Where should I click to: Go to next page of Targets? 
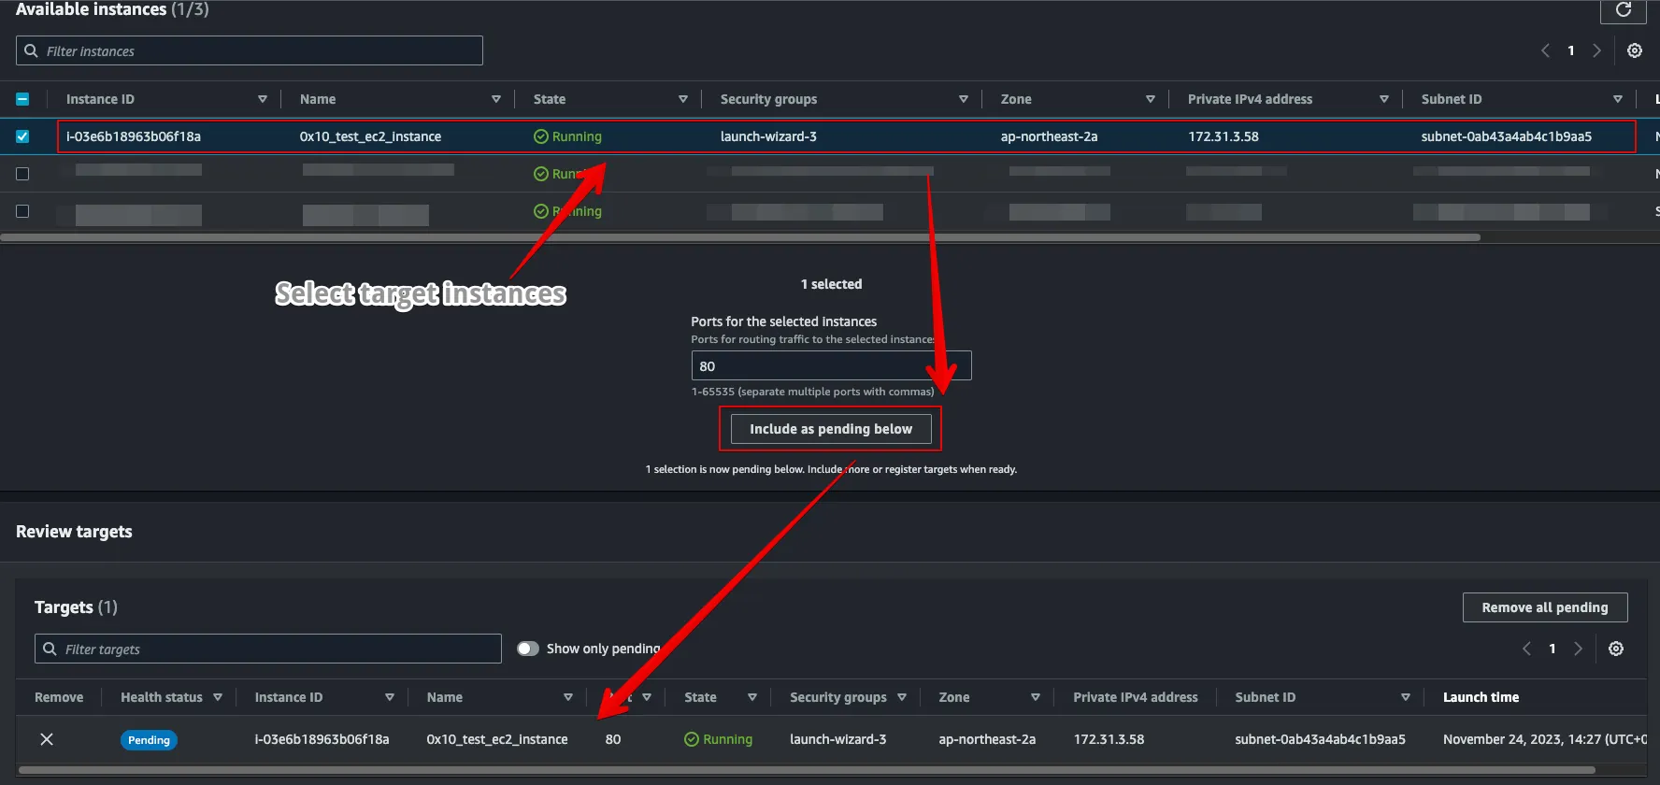(1579, 649)
